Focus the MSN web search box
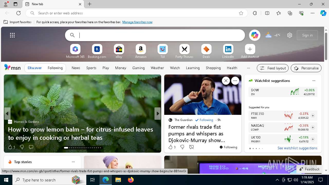 [155, 35]
